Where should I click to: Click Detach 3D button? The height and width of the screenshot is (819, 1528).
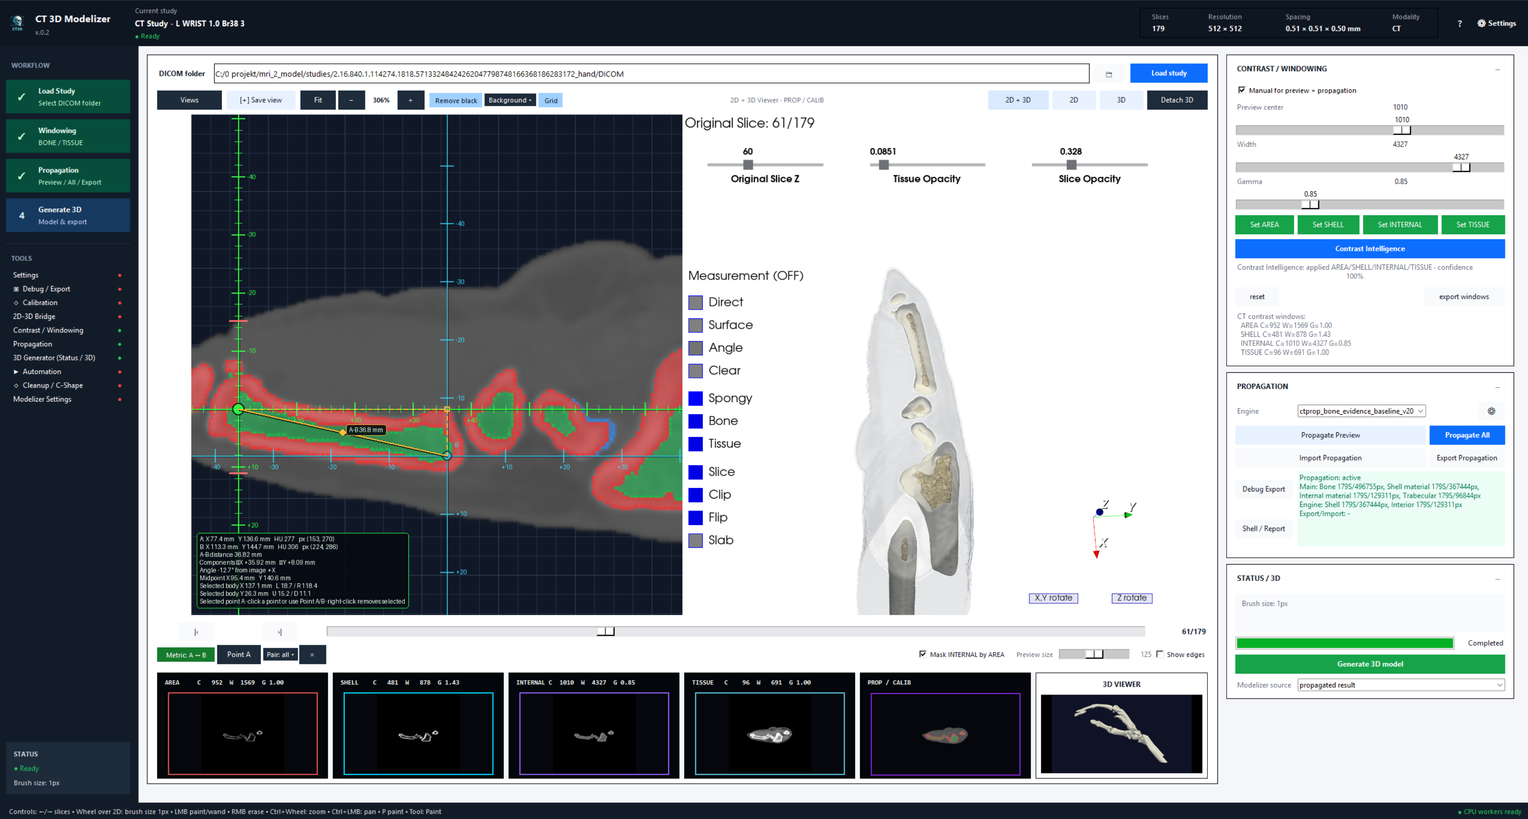(x=1177, y=100)
